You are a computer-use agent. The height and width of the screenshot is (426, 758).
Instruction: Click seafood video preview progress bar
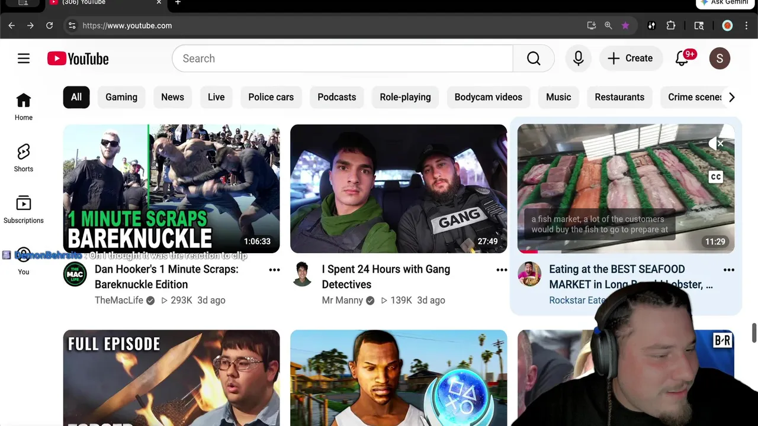[626, 252]
